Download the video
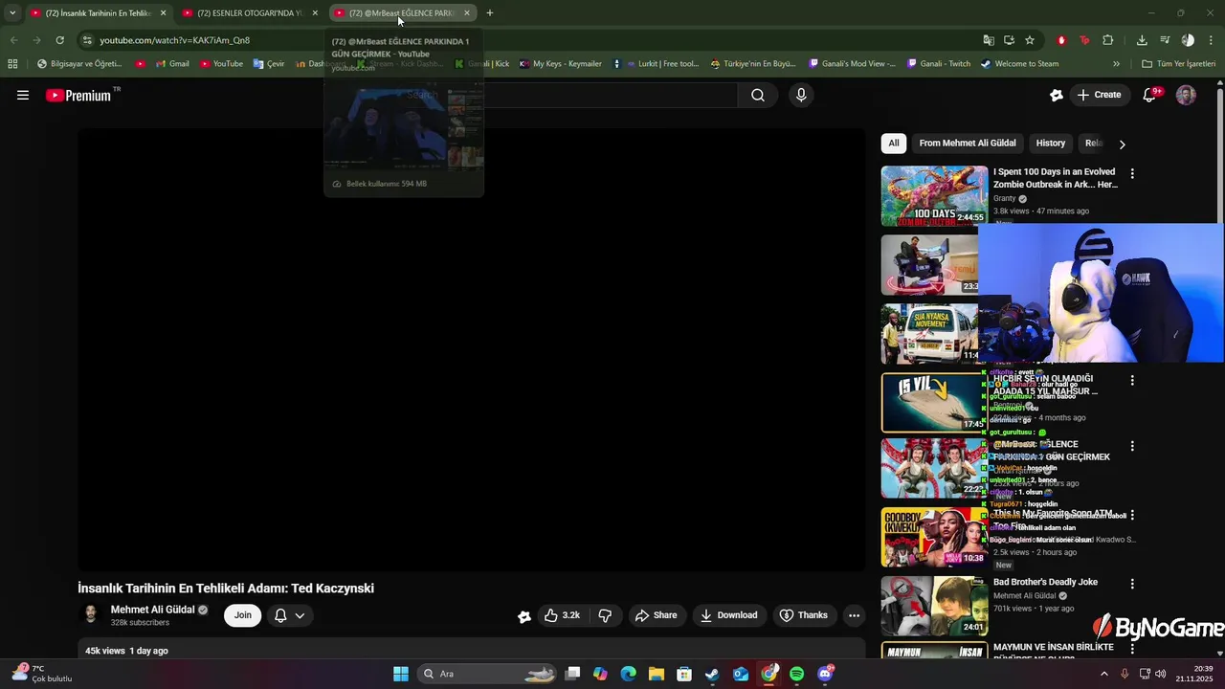 [x=728, y=615]
